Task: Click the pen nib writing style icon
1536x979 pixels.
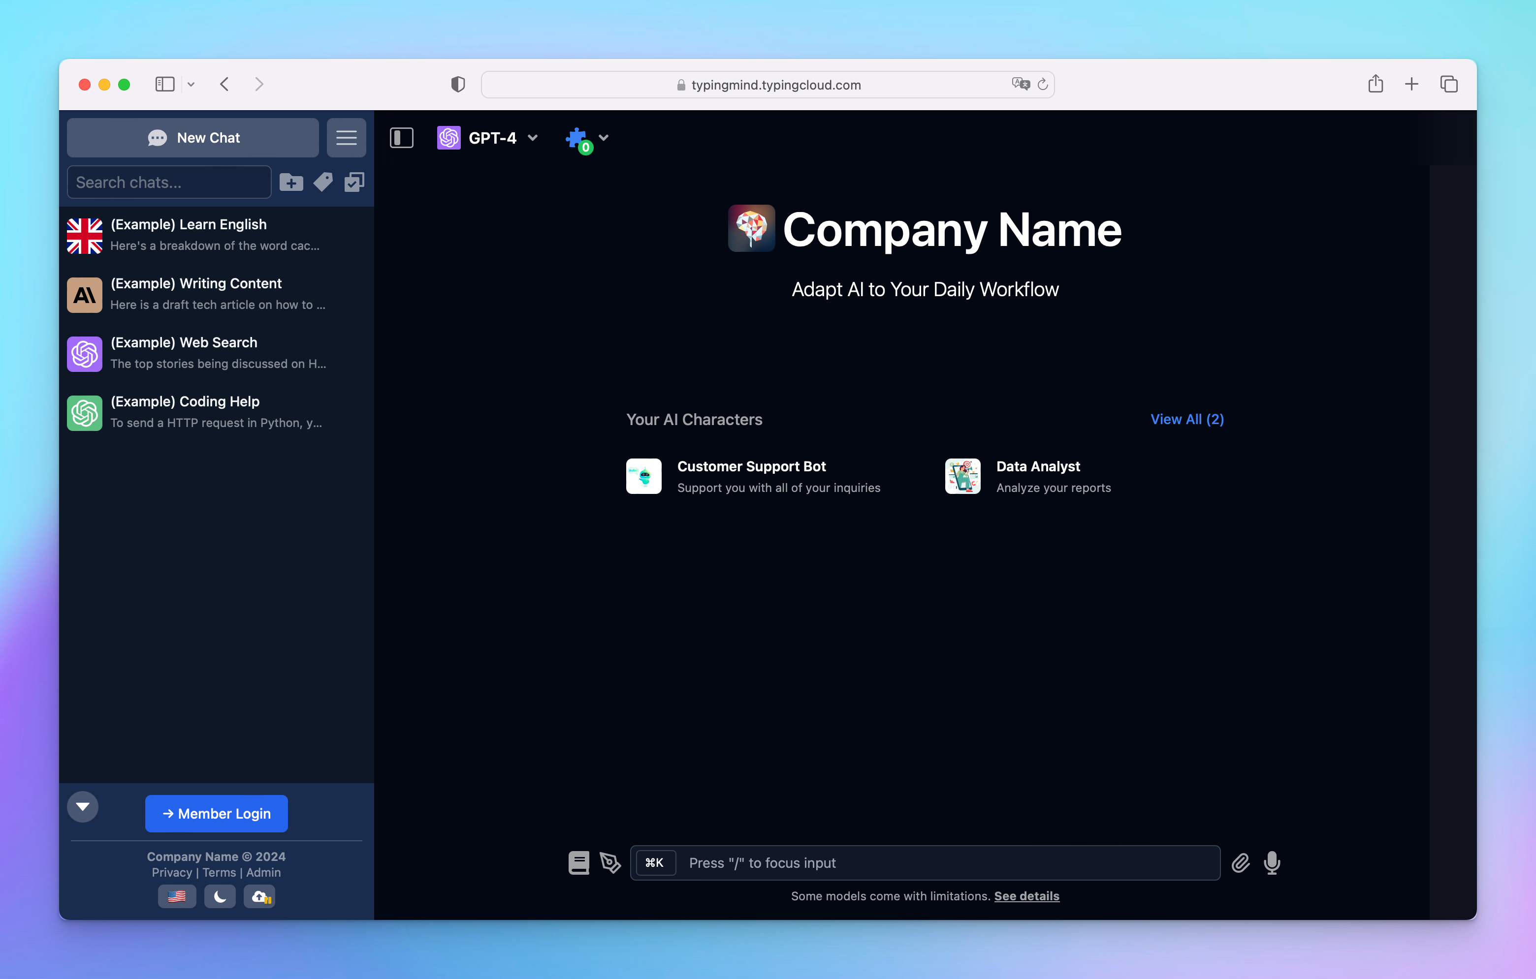Action: pyautogui.click(x=610, y=862)
